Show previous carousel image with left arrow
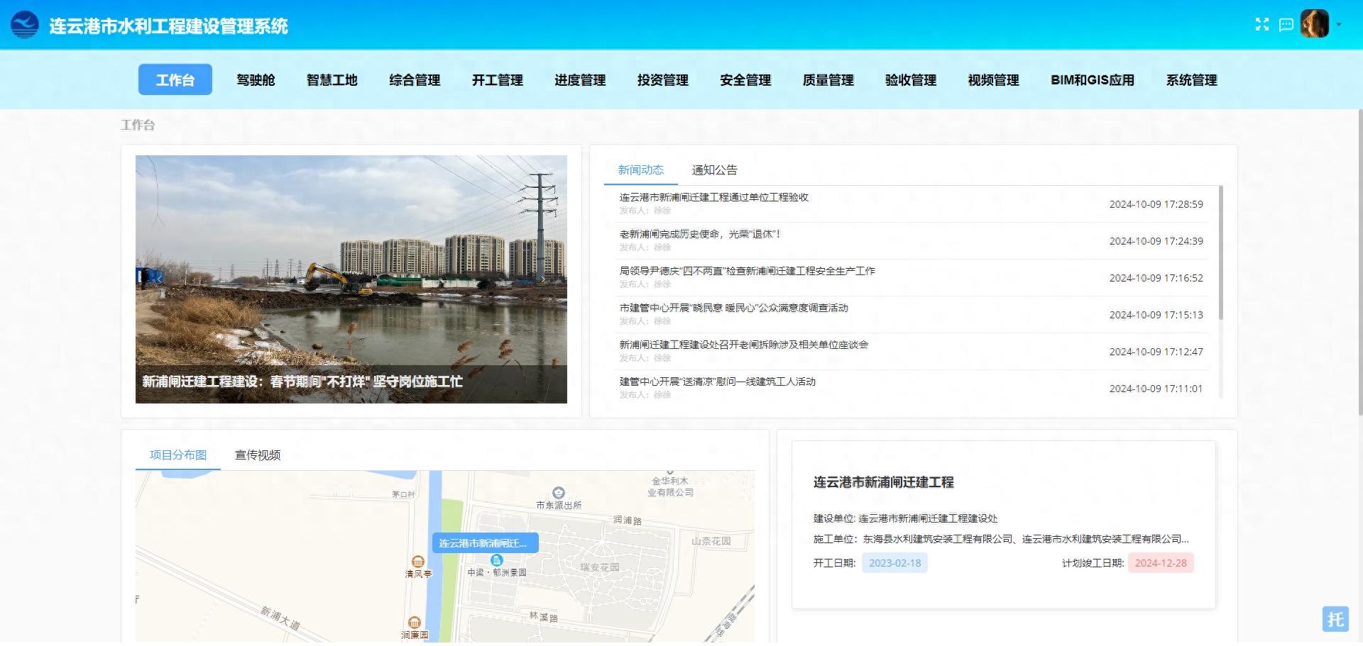 click(x=159, y=279)
